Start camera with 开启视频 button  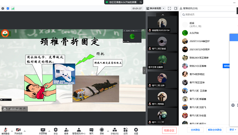click(18, 131)
